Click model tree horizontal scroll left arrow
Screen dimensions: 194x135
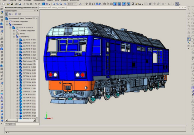click(6, 120)
